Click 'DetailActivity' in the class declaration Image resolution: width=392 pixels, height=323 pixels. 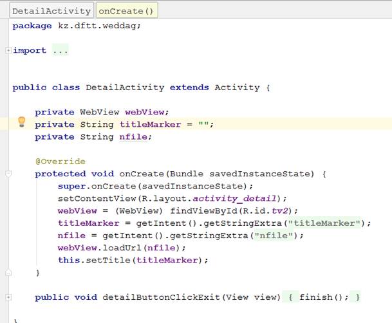pyautogui.click(x=125, y=88)
